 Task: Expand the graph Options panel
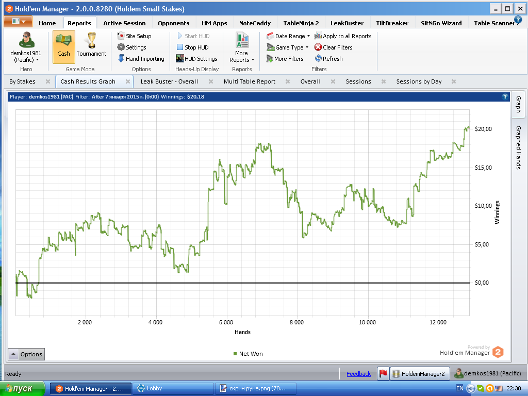point(26,354)
